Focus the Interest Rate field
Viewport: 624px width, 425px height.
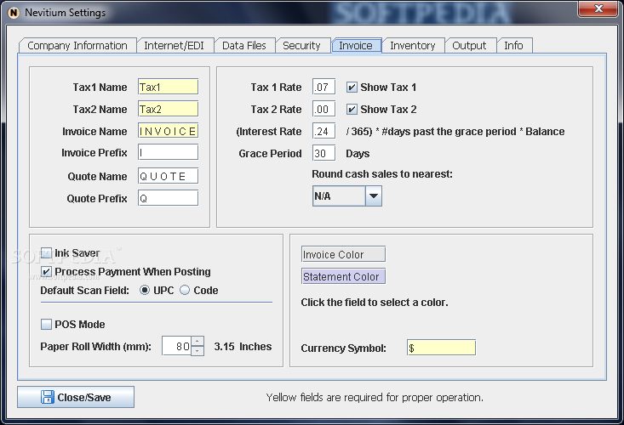pyautogui.click(x=323, y=131)
